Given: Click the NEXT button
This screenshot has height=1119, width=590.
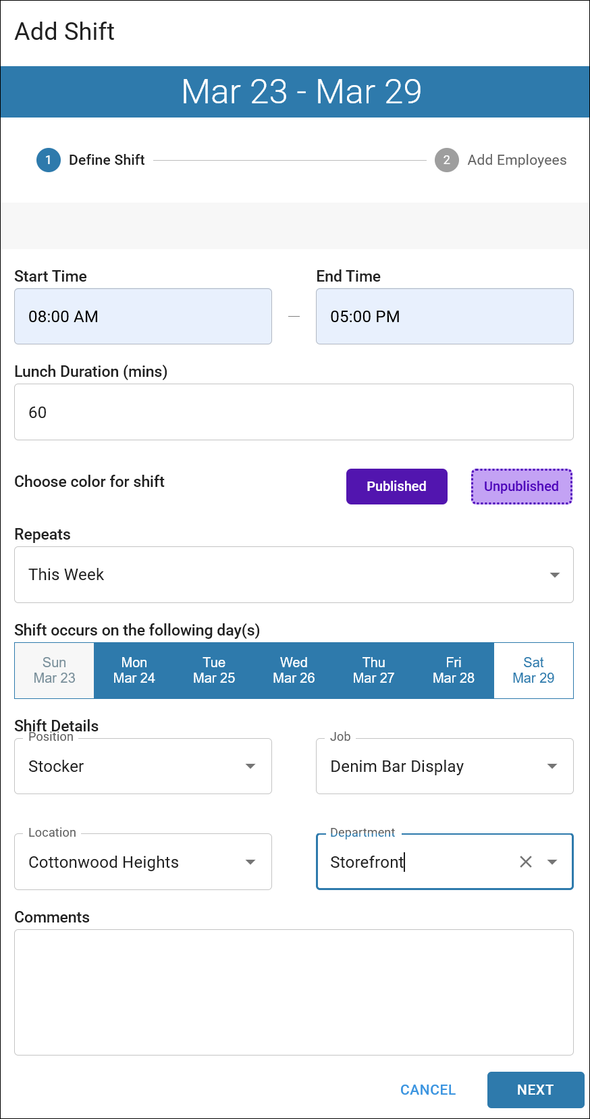Looking at the screenshot, I should point(535,1089).
